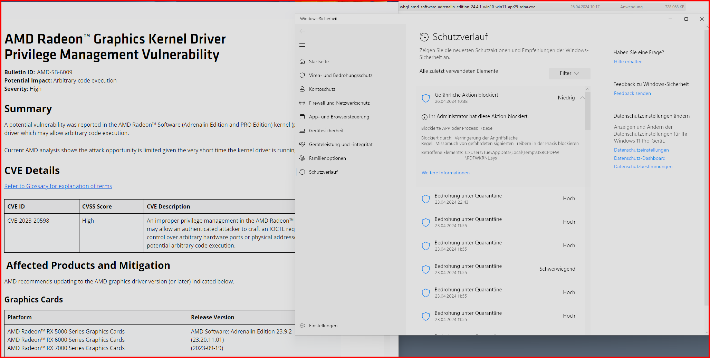Open Firewall und Netzwerkschutz antenna icon
Screen dimensions: 710x358
pos(302,103)
